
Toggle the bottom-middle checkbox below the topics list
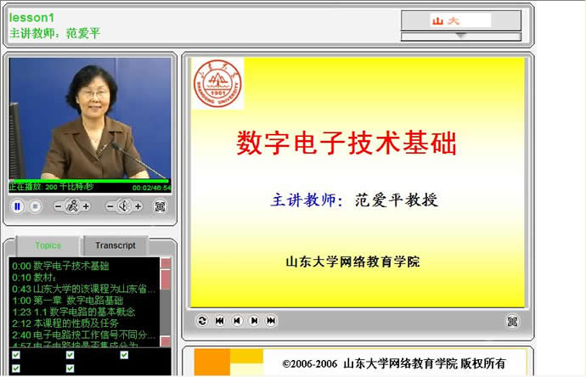(70, 369)
